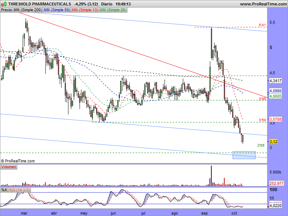Click the may month label
Screen dimensions: 288x216
(84, 213)
